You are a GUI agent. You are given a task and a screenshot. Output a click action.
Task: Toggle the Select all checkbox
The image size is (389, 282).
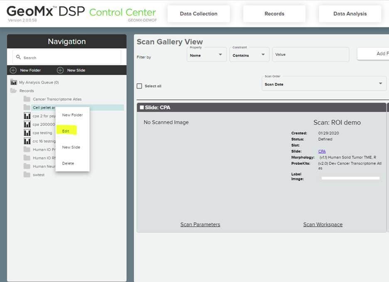pyautogui.click(x=140, y=86)
